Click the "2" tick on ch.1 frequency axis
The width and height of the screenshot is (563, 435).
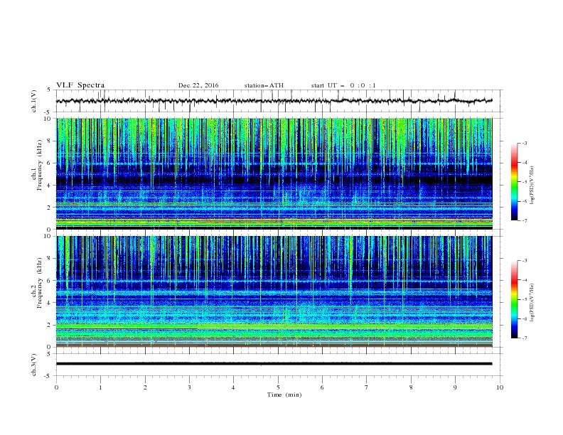point(50,208)
